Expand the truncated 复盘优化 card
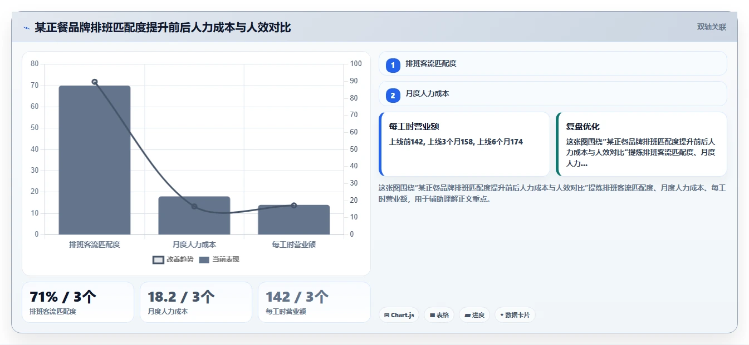 pos(641,144)
